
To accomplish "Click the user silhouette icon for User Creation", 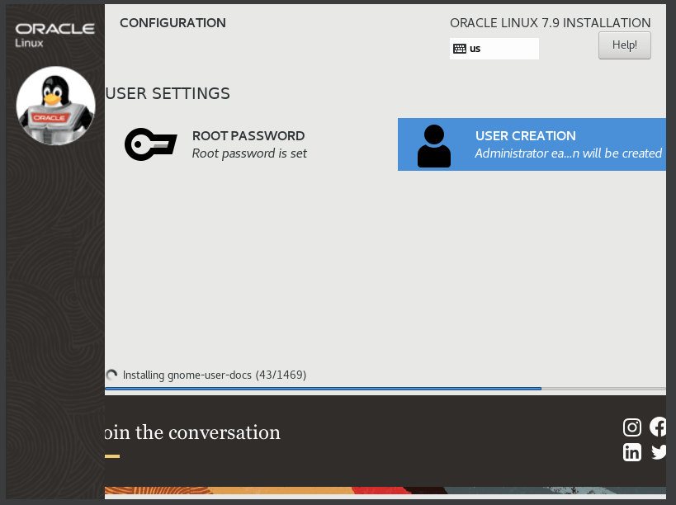I will point(433,146).
